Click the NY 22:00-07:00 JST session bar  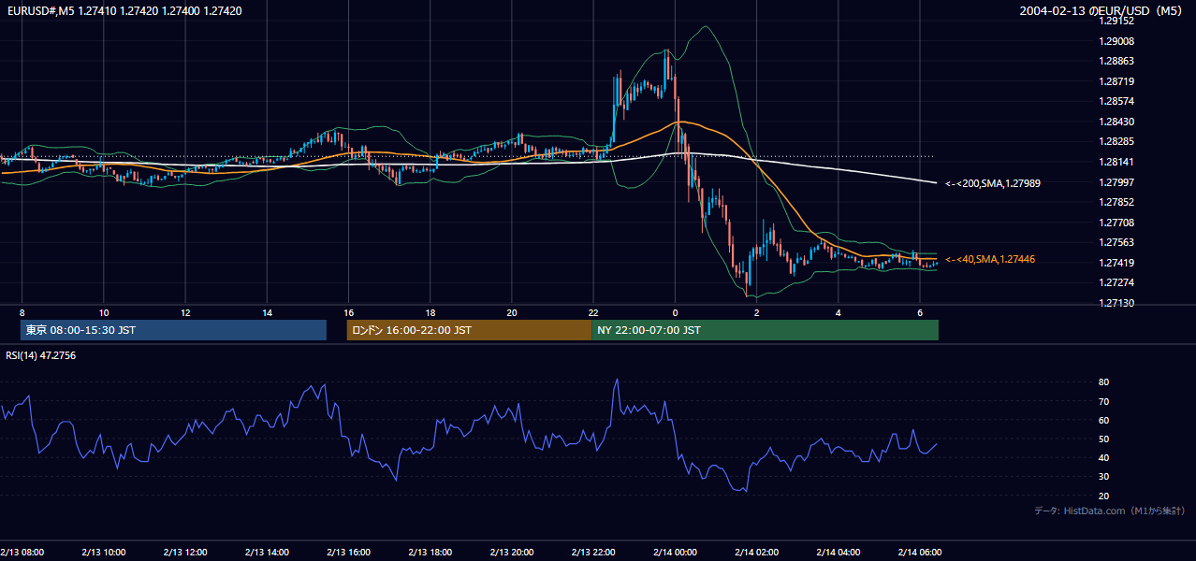coord(765,330)
